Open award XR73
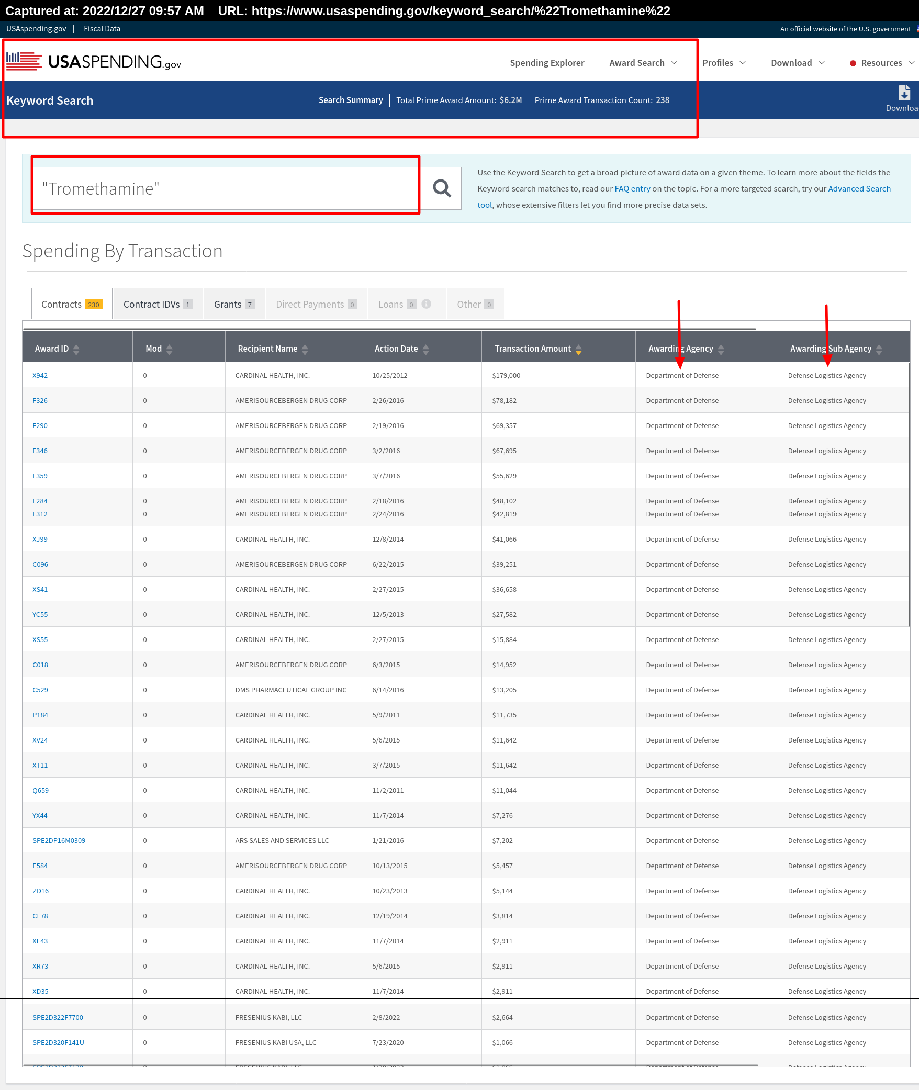Viewport: 919px width, 1090px height. click(40, 966)
